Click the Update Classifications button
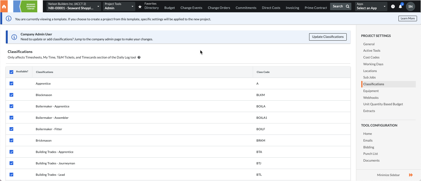This screenshot has width=421, height=181. 328,37
